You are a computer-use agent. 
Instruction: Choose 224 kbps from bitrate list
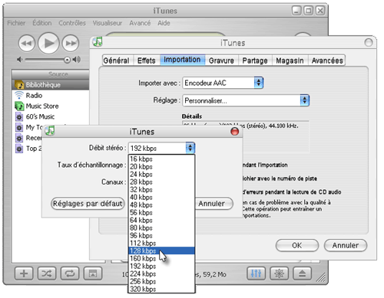pyautogui.click(x=161, y=273)
